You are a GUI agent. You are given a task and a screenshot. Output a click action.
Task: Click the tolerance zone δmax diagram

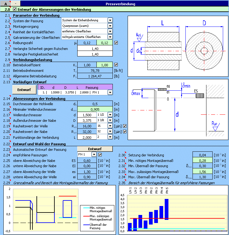[178, 109]
